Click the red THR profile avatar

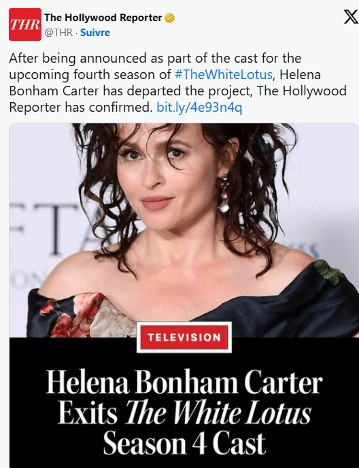(25, 25)
